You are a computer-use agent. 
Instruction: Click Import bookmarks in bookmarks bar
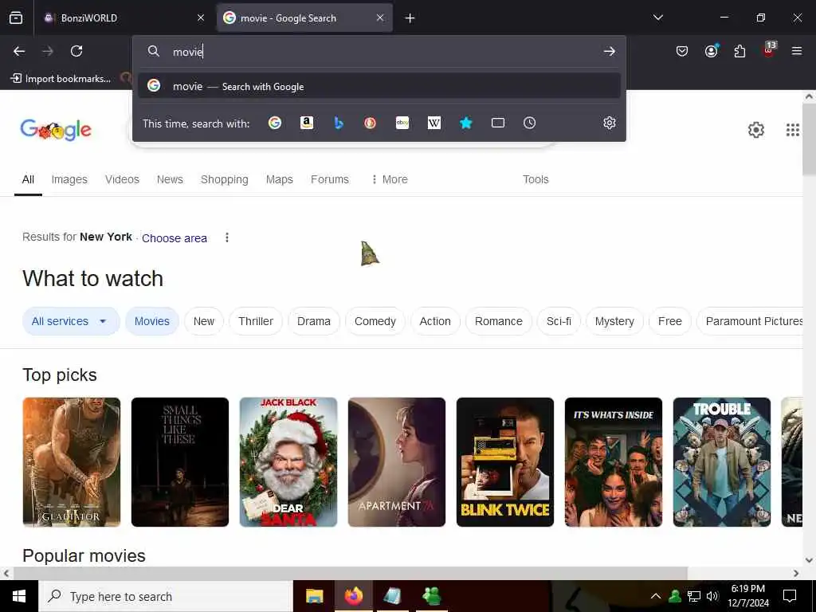61,79
